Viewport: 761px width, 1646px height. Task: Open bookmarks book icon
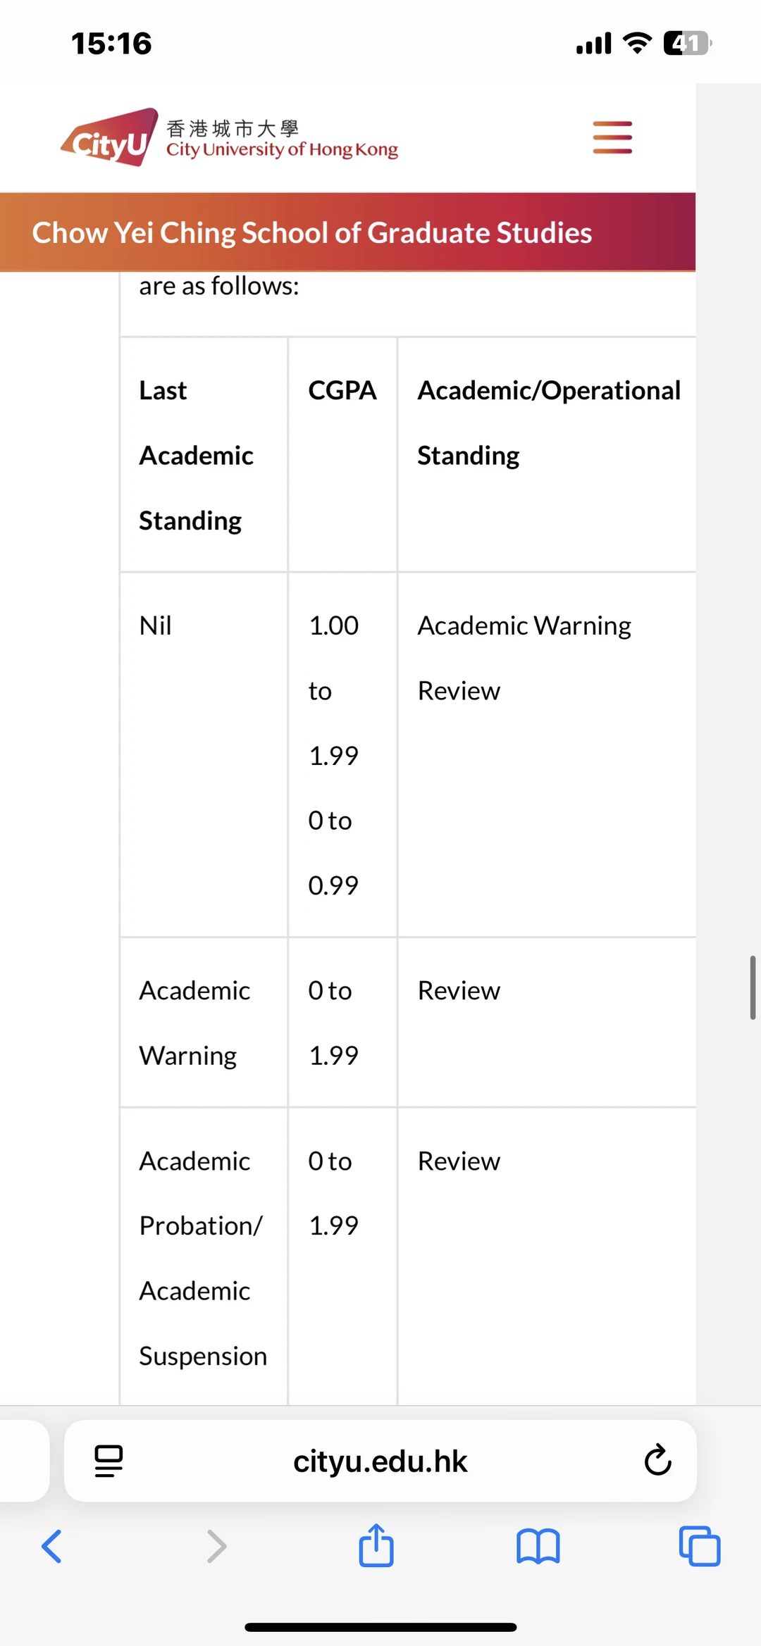(538, 1547)
